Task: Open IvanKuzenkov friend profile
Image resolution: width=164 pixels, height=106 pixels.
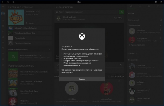Action: point(145,75)
